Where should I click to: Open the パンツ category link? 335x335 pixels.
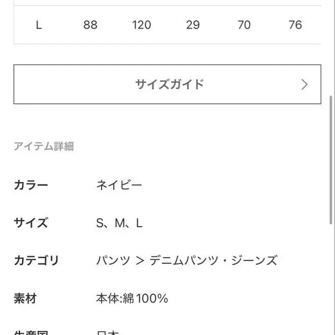click(x=113, y=261)
